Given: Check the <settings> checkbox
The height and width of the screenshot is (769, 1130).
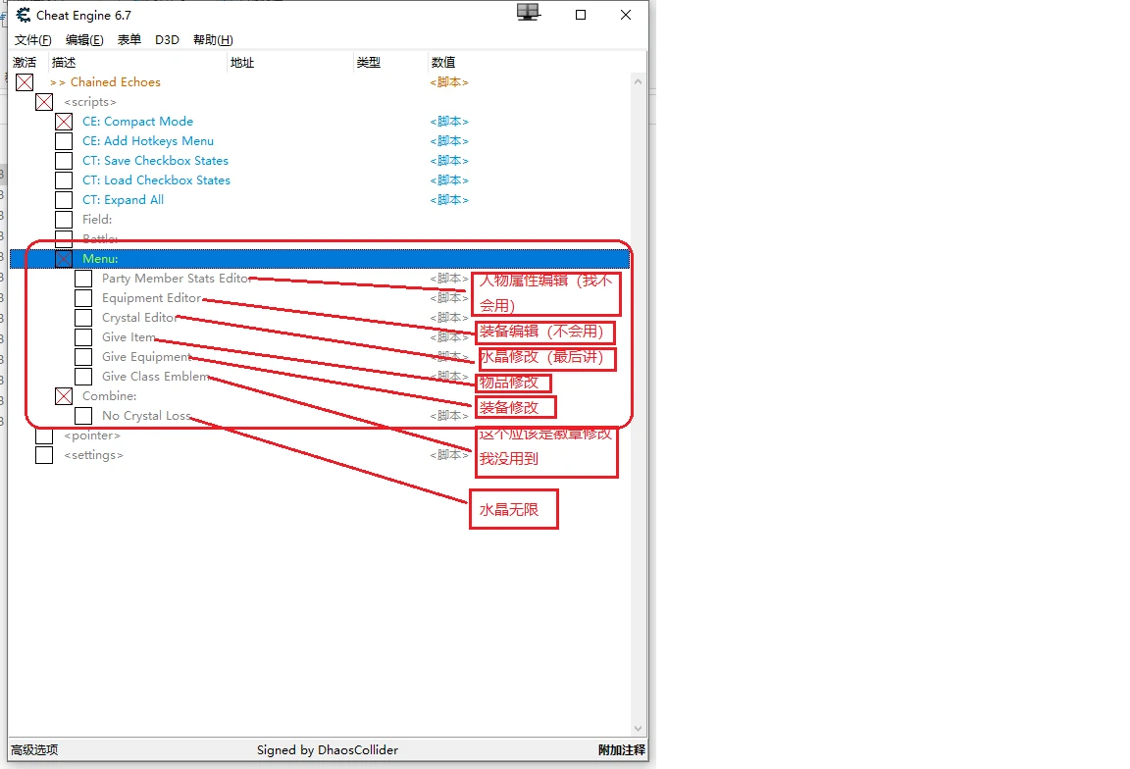Looking at the screenshot, I should 44,455.
